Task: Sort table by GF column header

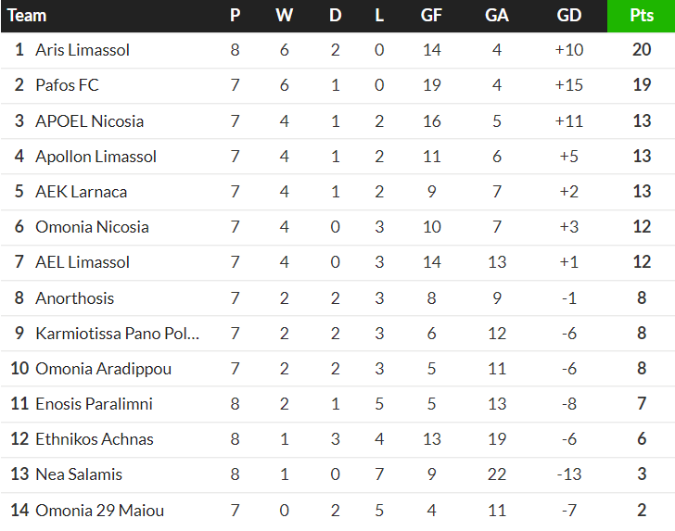Action: pos(431,16)
